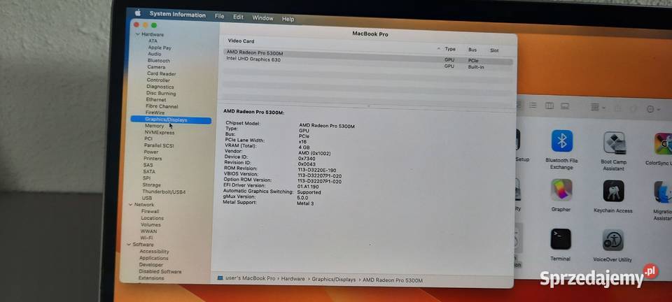Screen dimensions: 672x302
Task: Select Accessibility under Software
Action: tap(154, 252)
